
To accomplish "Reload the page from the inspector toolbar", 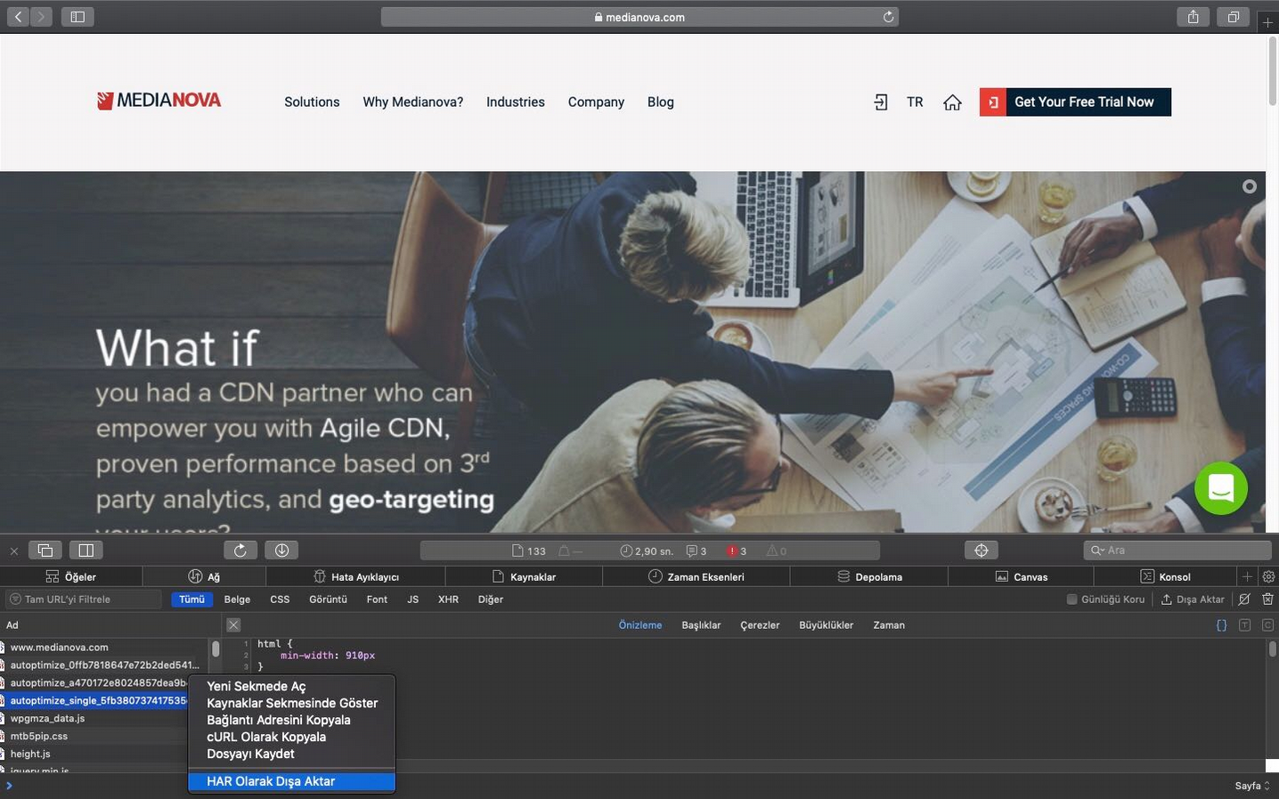I will [x=240, y=550].
